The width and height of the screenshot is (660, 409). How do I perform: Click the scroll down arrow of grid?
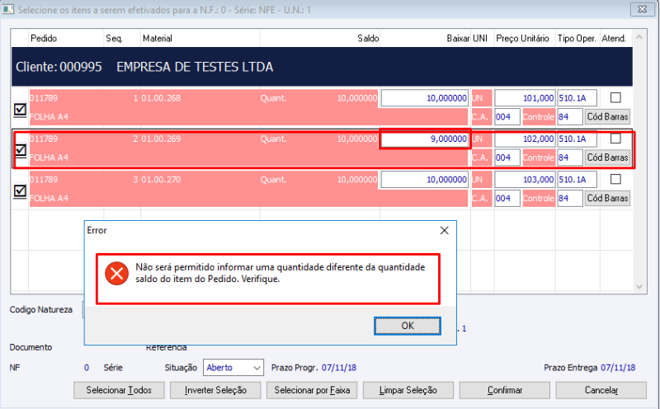(x=639, y=287)
